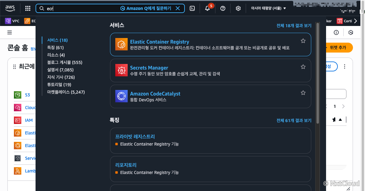Go to next page with right arrow

coord(343,106)
